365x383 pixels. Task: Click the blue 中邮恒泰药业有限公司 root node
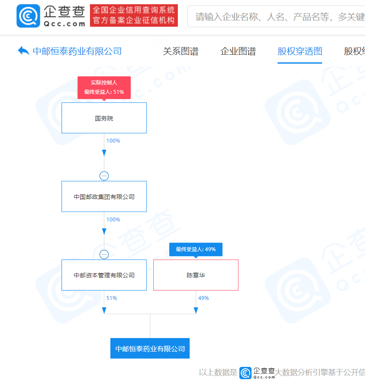point(150,349)
